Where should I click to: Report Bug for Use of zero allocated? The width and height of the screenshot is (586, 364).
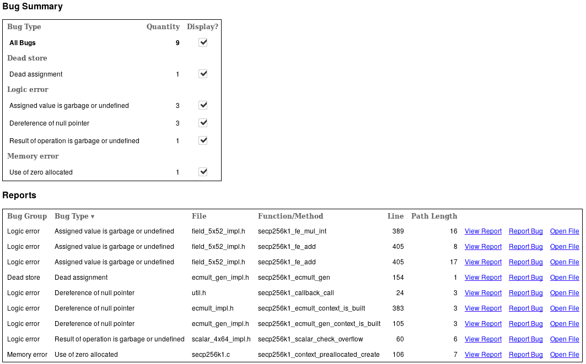(525, 355)
